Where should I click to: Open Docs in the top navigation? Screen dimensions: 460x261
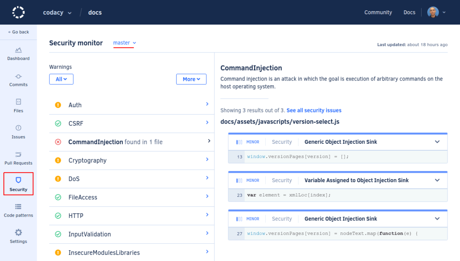tap(409, 12)
